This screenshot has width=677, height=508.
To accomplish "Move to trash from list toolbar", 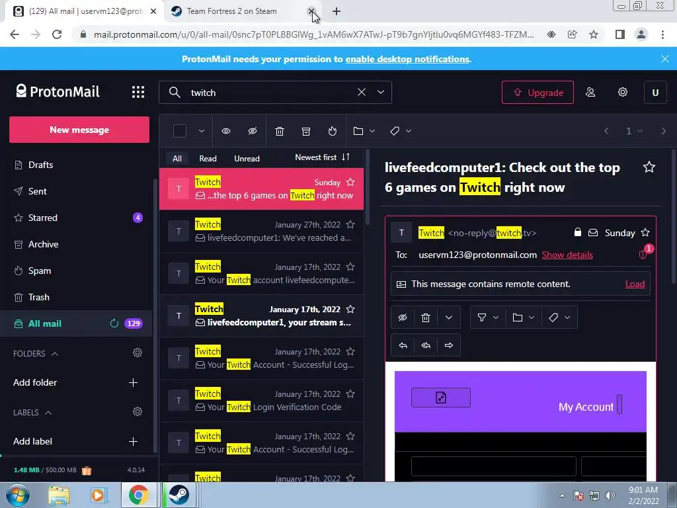I will [x=280, y=131].
